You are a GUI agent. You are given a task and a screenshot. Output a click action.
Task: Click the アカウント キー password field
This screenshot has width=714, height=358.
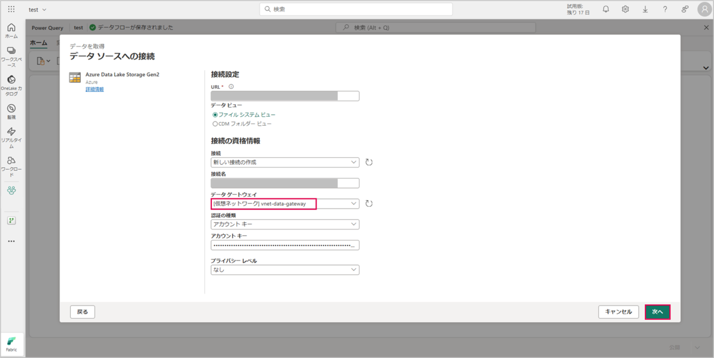click(285, 245)
